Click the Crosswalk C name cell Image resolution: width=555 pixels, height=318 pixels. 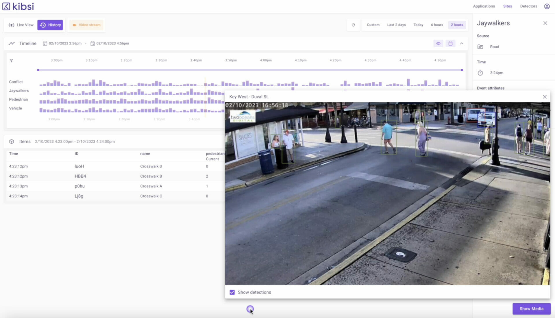point(151,196)
